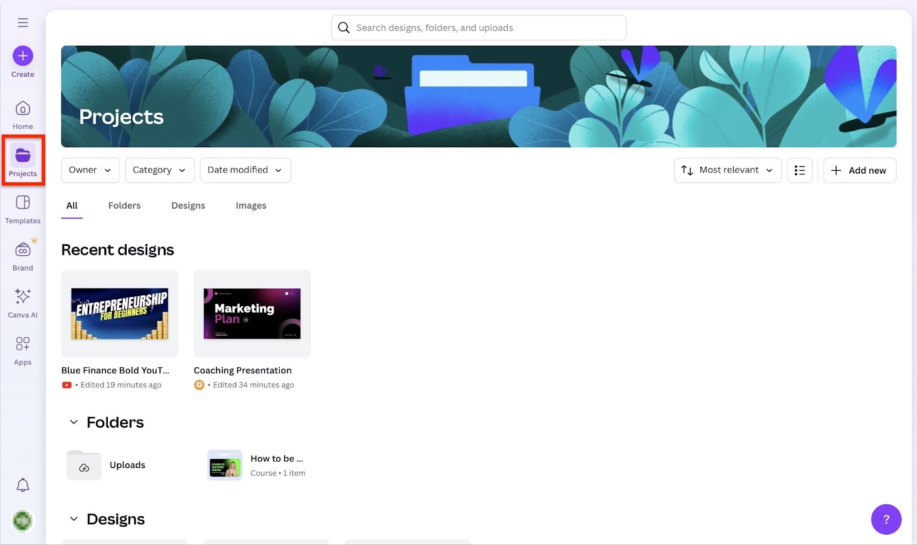This screenshot has width=917, height=545.
Task: Switch to the Folders tab
Action: click(x=124, y=206)
